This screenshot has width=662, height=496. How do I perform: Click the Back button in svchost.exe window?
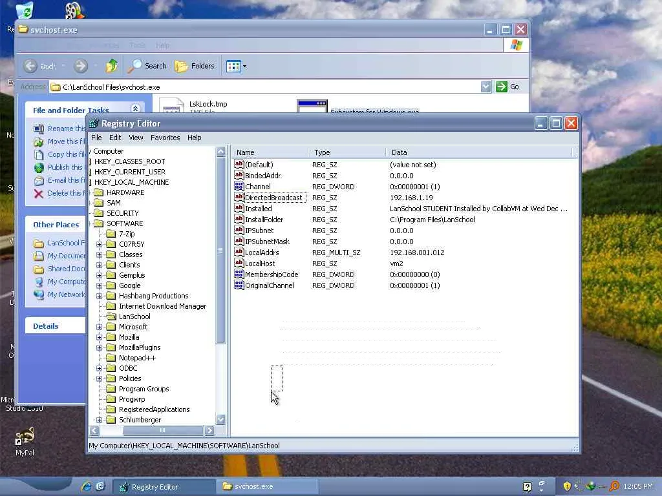39,66
